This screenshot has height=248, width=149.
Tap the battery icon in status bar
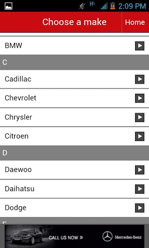tap(113, 6)
